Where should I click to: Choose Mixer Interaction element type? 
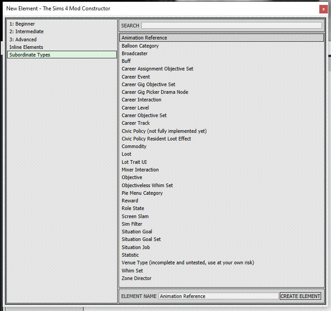coord(140,170)
